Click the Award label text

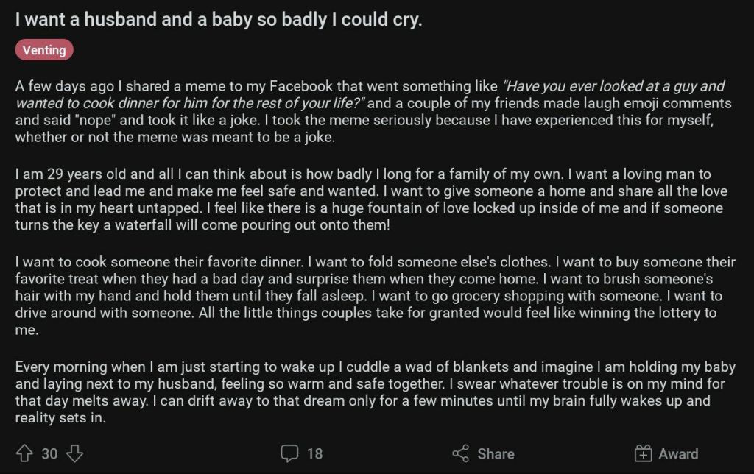679,453
